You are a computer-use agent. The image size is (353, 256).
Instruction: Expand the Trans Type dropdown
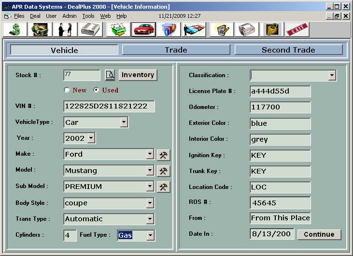click(x=150, y=219)
